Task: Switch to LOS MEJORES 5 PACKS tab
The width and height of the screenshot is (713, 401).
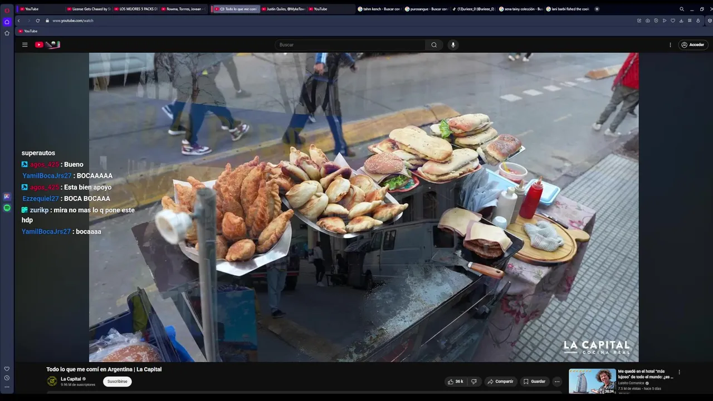Action: [x=135, y=9]
